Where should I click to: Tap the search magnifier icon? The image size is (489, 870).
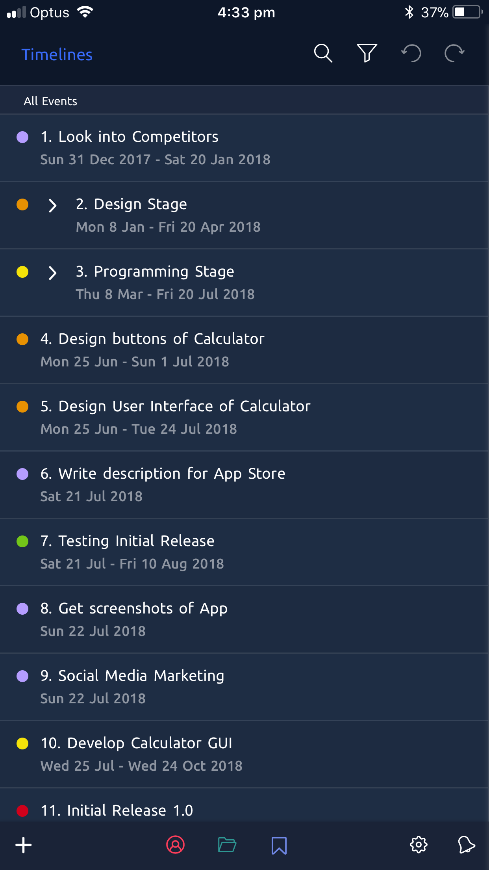(323, 53)
